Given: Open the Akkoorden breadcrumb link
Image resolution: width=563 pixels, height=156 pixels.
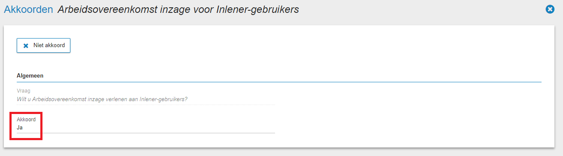Looking at the screenshot, I should (x=28, y=9).
